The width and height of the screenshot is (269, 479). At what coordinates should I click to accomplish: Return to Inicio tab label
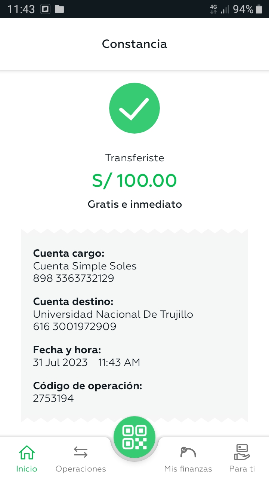tap(27, 469)
